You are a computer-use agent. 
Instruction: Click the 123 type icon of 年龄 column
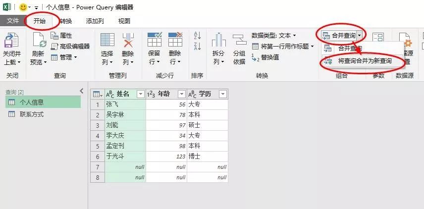pos(151,94)
